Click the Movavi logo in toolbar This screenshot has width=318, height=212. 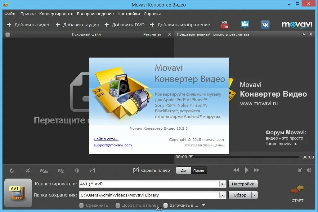[x=297, y=25]
